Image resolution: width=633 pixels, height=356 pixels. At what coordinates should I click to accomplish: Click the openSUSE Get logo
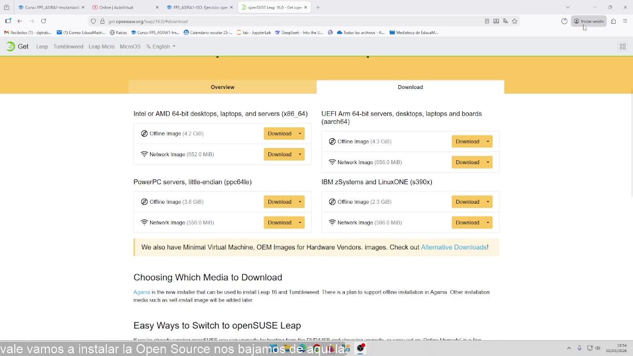(x=17, y=46)
